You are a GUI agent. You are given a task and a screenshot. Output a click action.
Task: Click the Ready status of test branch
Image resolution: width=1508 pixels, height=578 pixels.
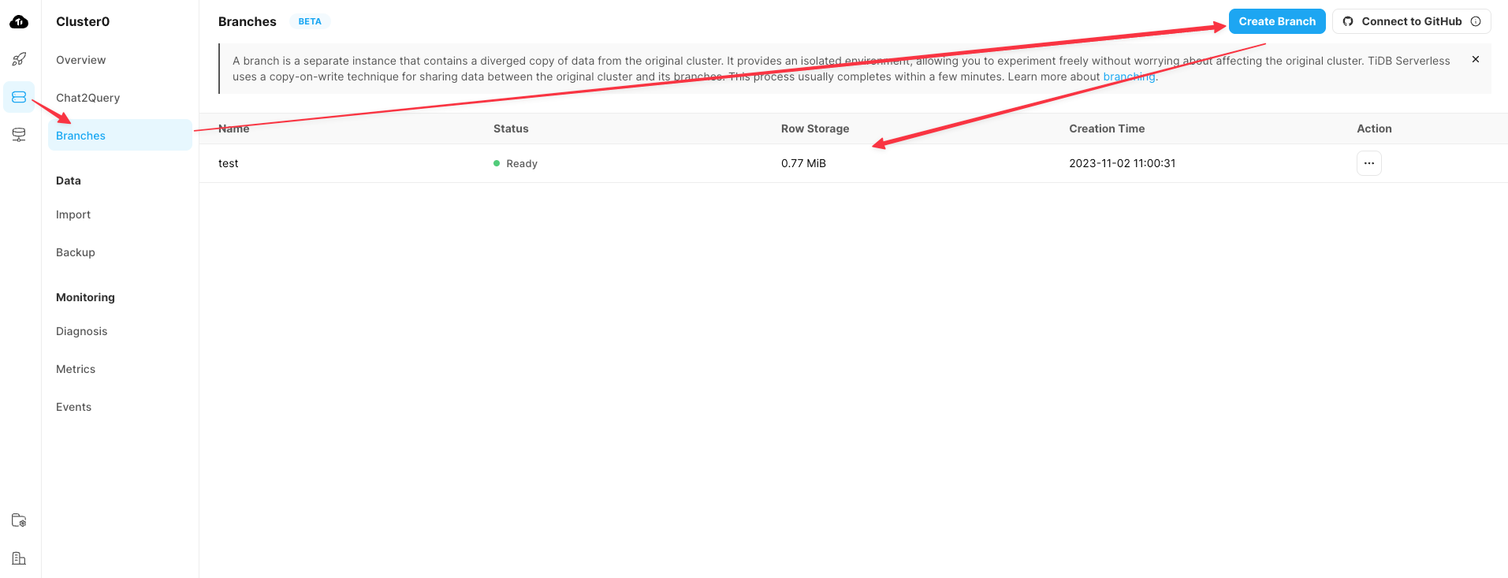click(x=516, y=163)
